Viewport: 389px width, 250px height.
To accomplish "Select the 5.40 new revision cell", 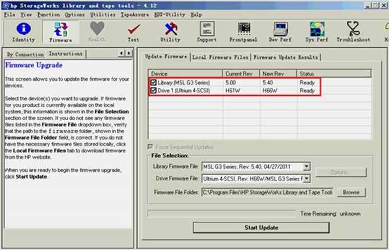I will (268, 83).
